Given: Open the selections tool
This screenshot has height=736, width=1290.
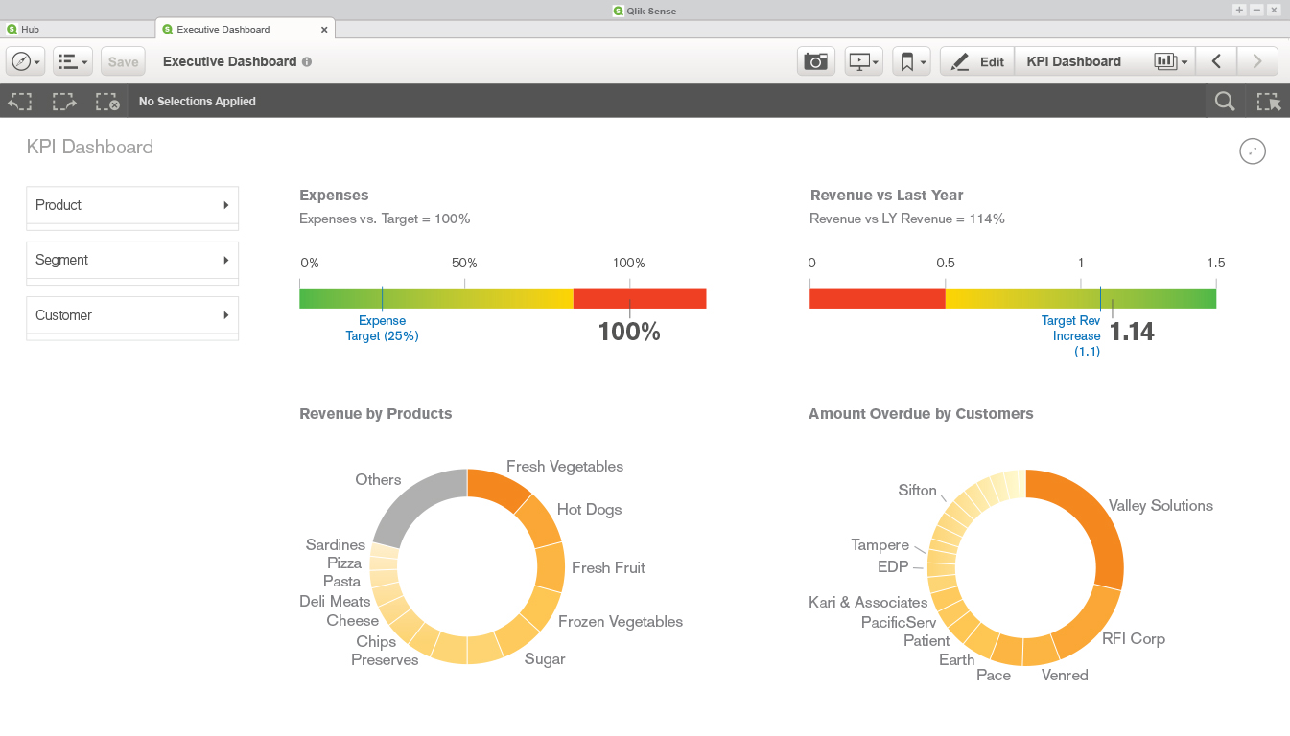Looking at the screenshot, I should pyautogui.click(x=1269, y=101).
